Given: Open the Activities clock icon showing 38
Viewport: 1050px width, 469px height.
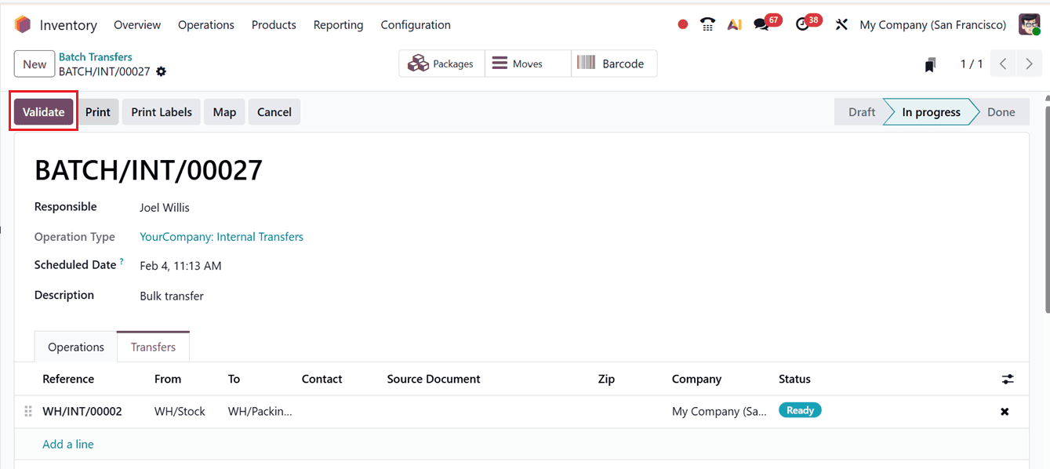Looking at the screenshot, I should click(803, 24).
